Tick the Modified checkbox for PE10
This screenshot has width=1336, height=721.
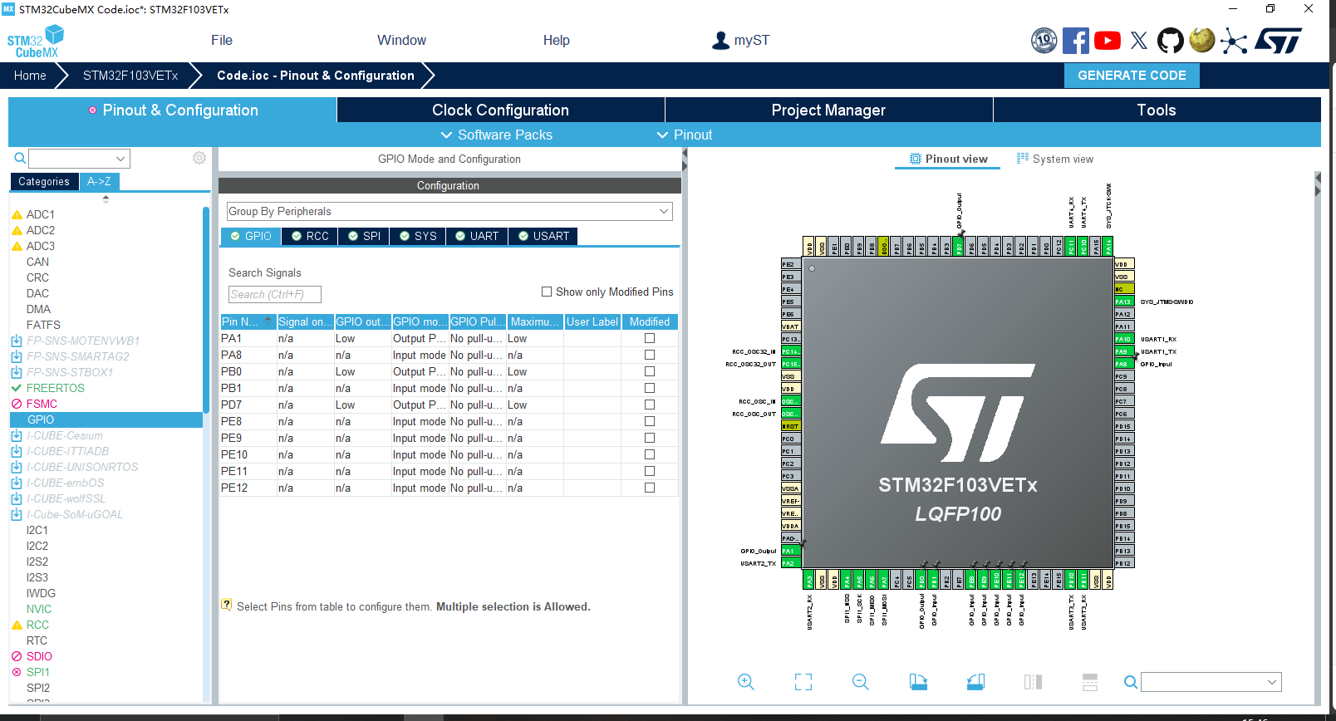coord(650,454)
